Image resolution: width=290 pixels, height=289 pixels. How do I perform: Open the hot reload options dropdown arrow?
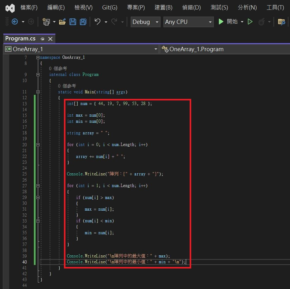coord(269,22)
